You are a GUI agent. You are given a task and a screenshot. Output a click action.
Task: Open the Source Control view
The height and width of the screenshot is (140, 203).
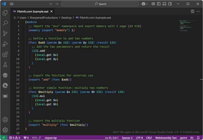[5, 33]
